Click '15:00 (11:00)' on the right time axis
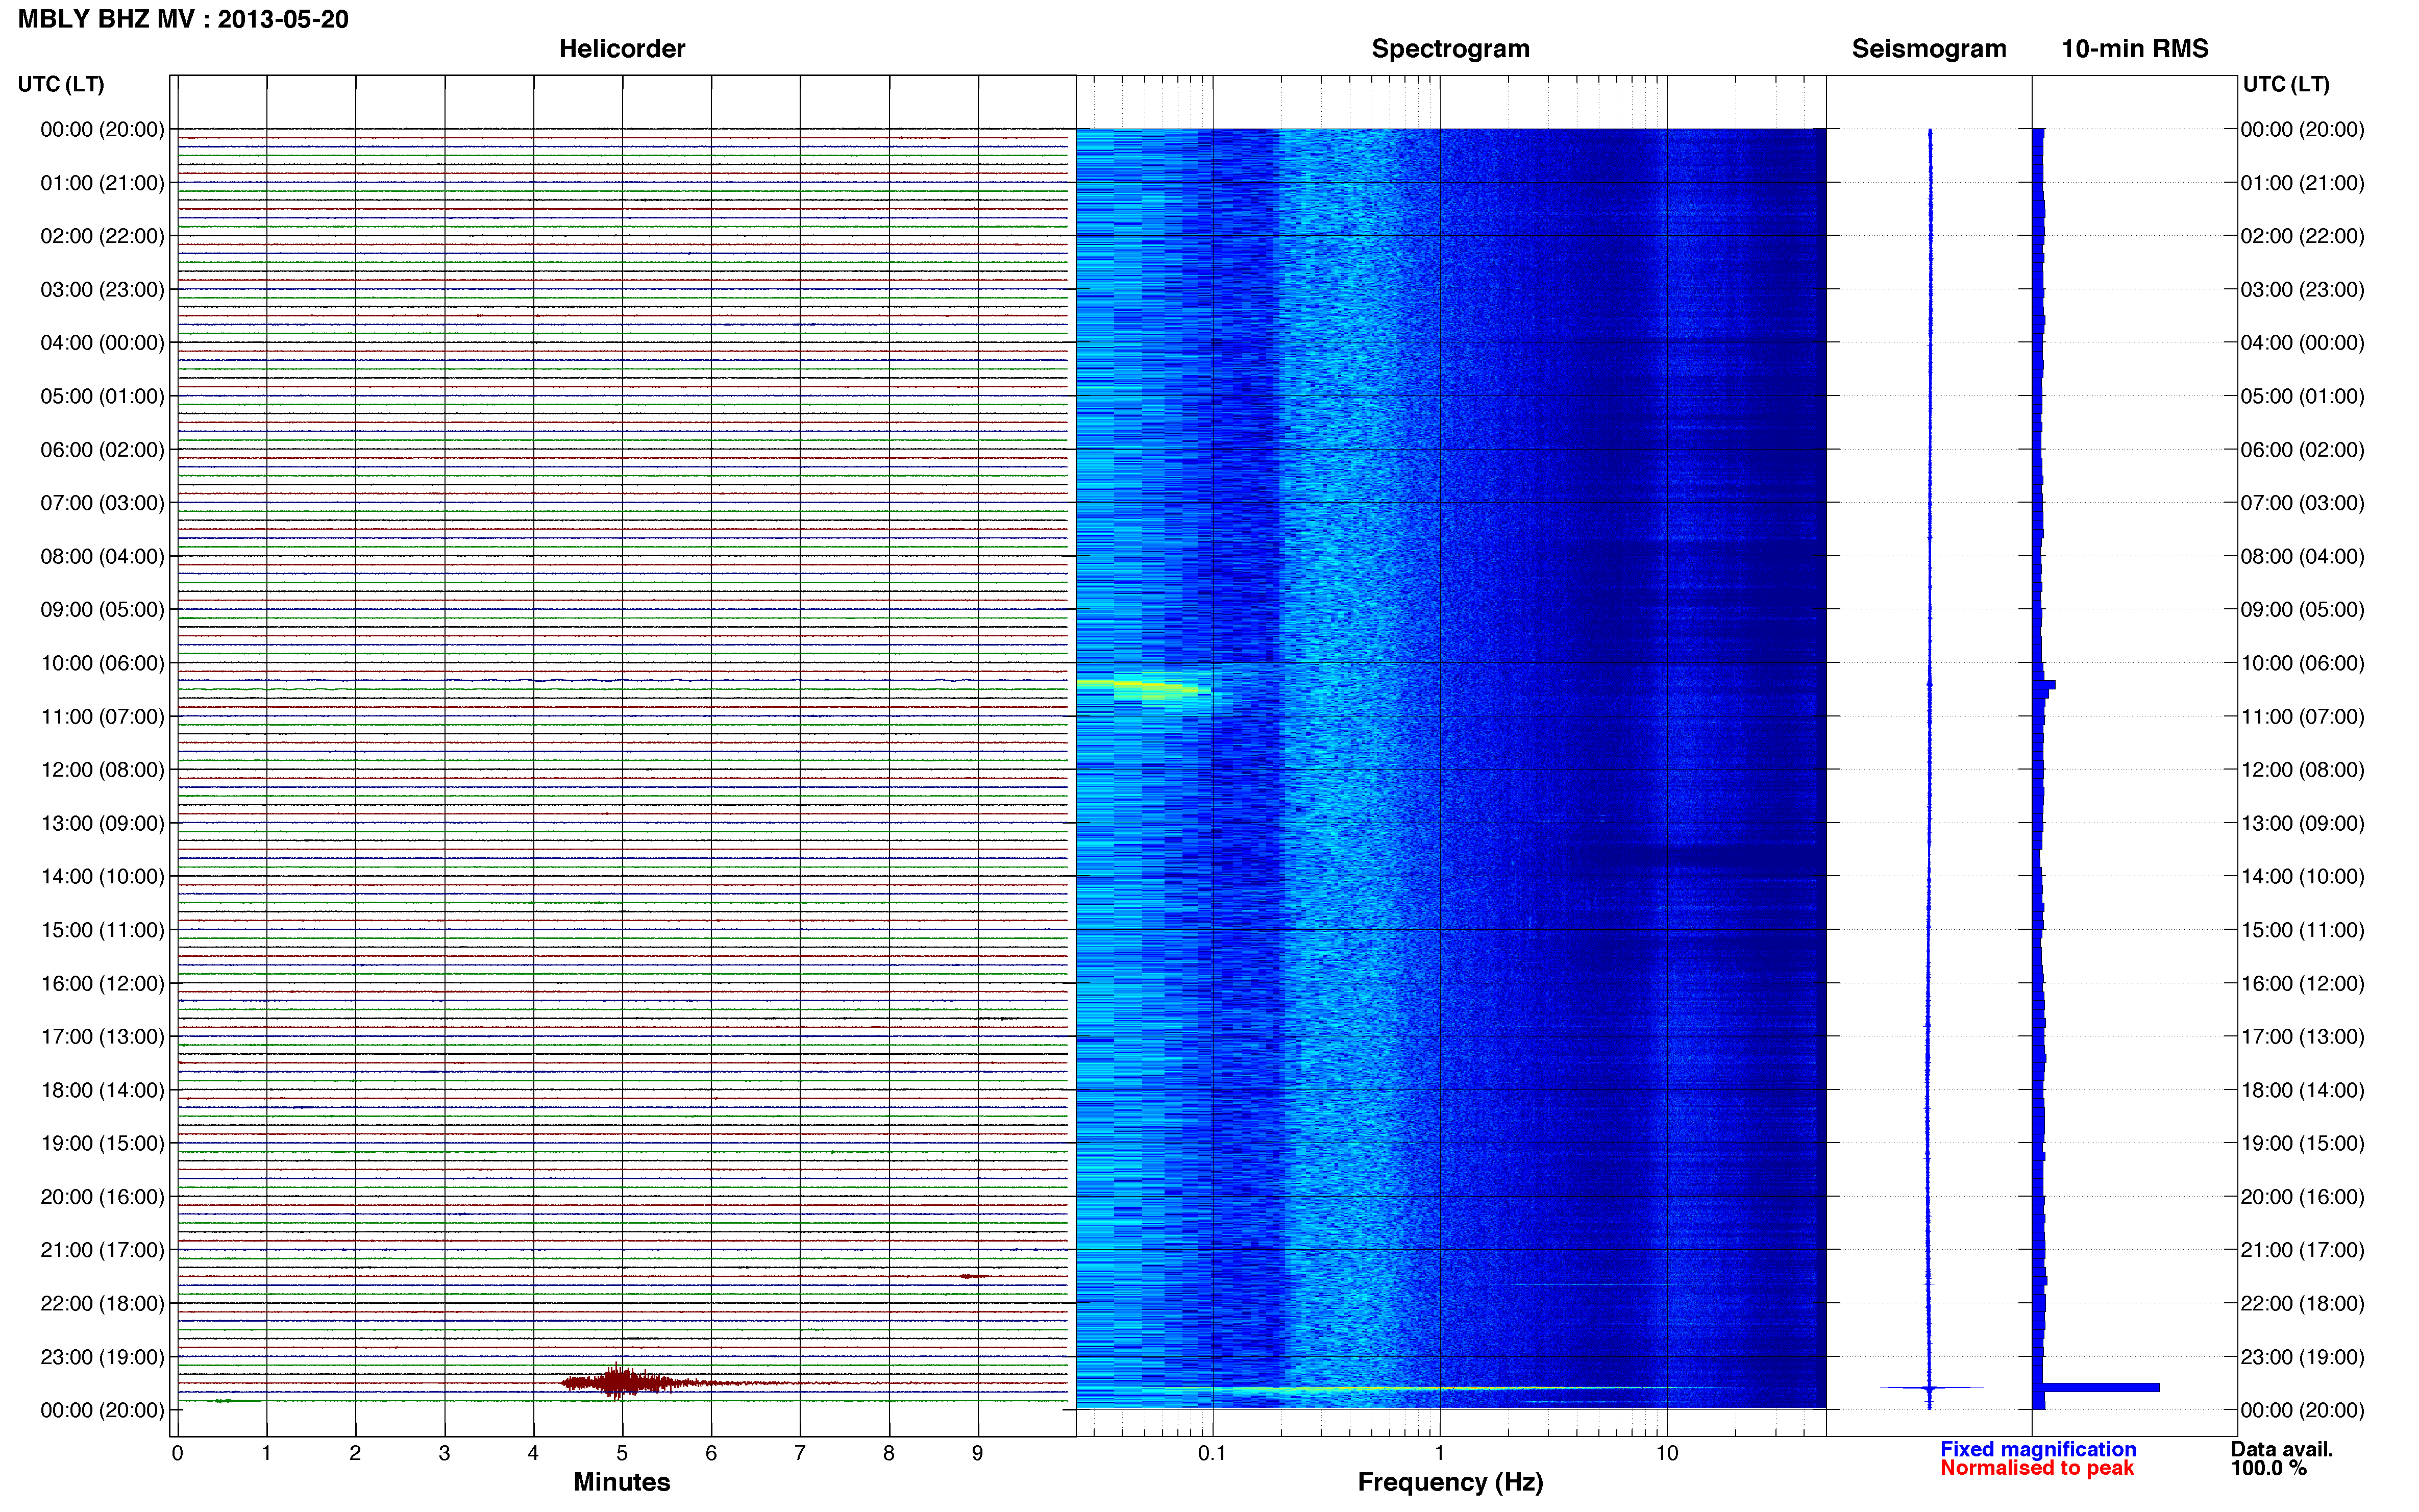The height and width of the screenshot is (1512, 2419). (2302, 930)
